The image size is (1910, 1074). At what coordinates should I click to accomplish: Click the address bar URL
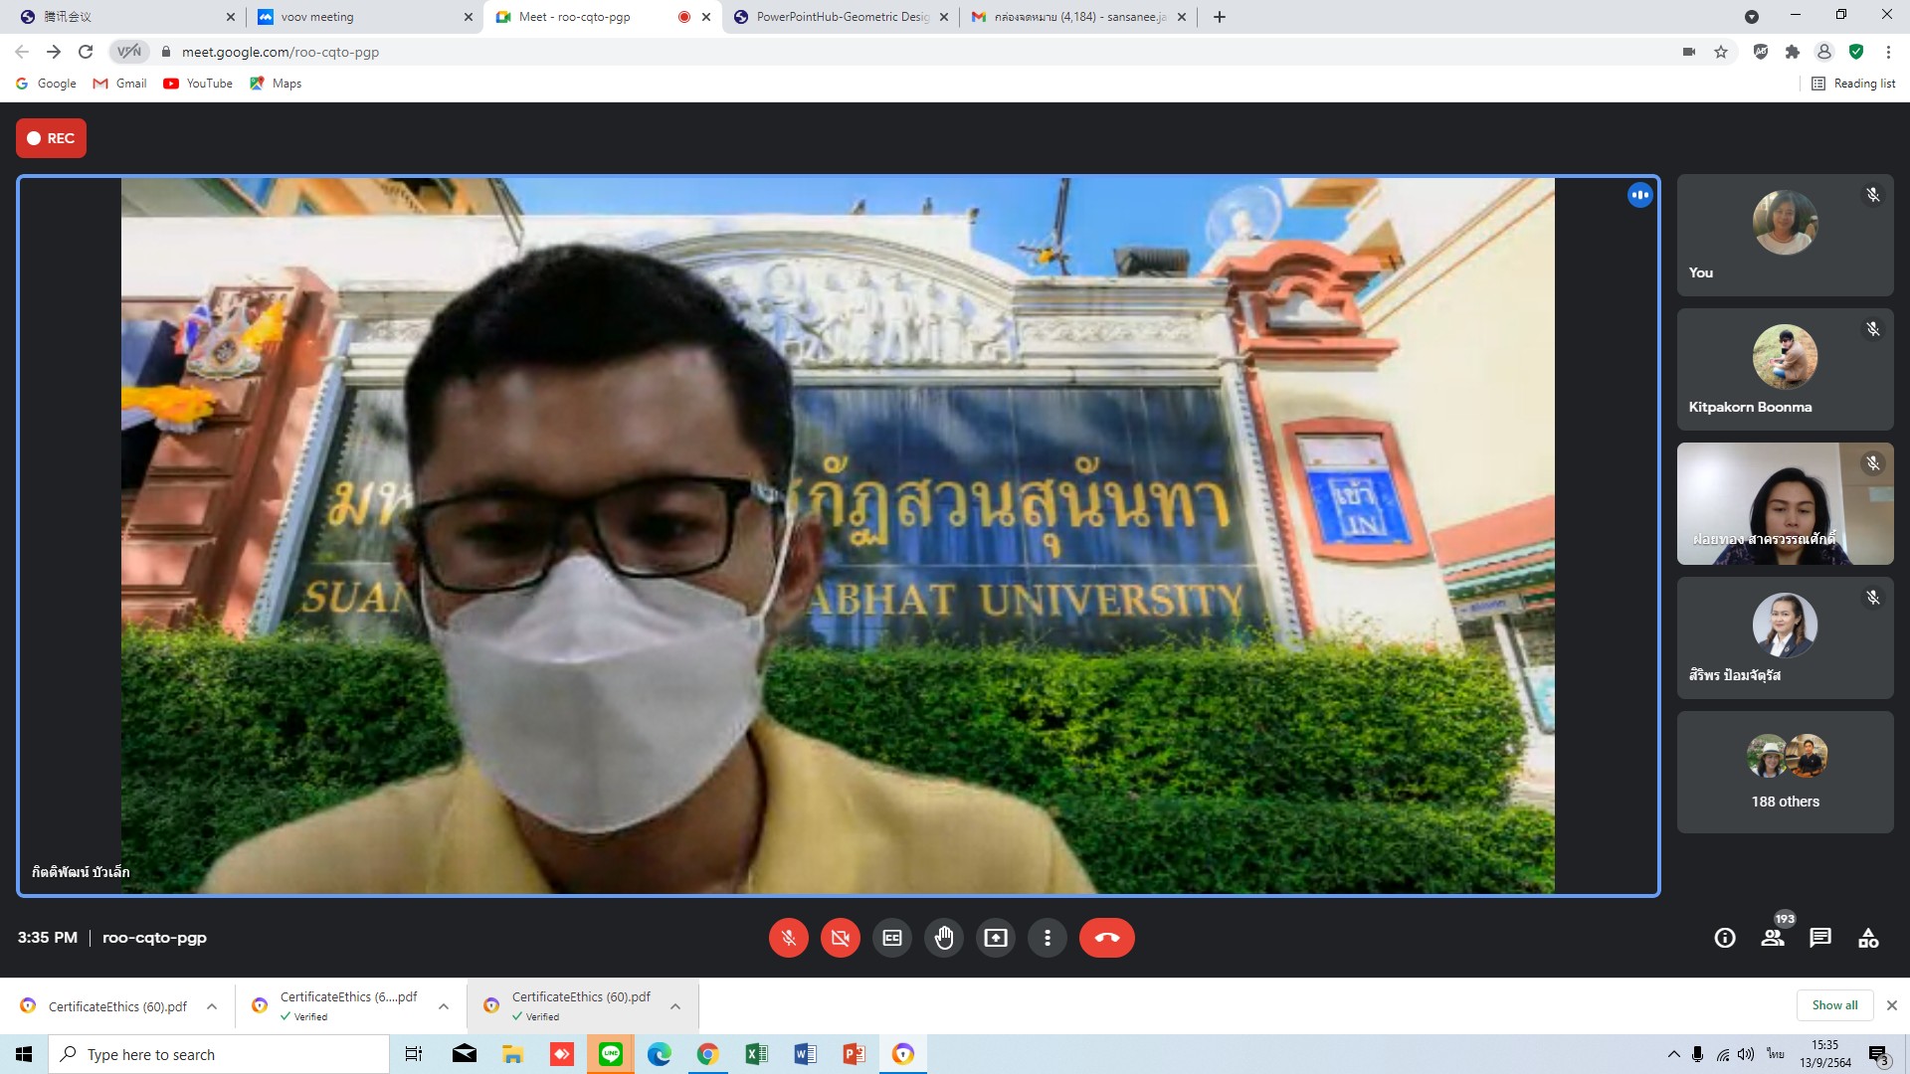[x=281, y=52]
